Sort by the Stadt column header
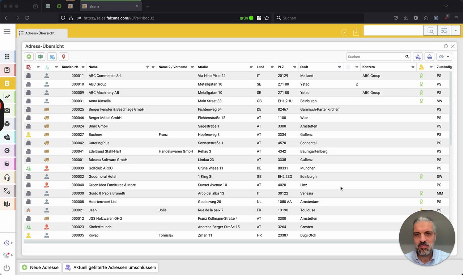The image size is (463, 275). tap(304, 67)
